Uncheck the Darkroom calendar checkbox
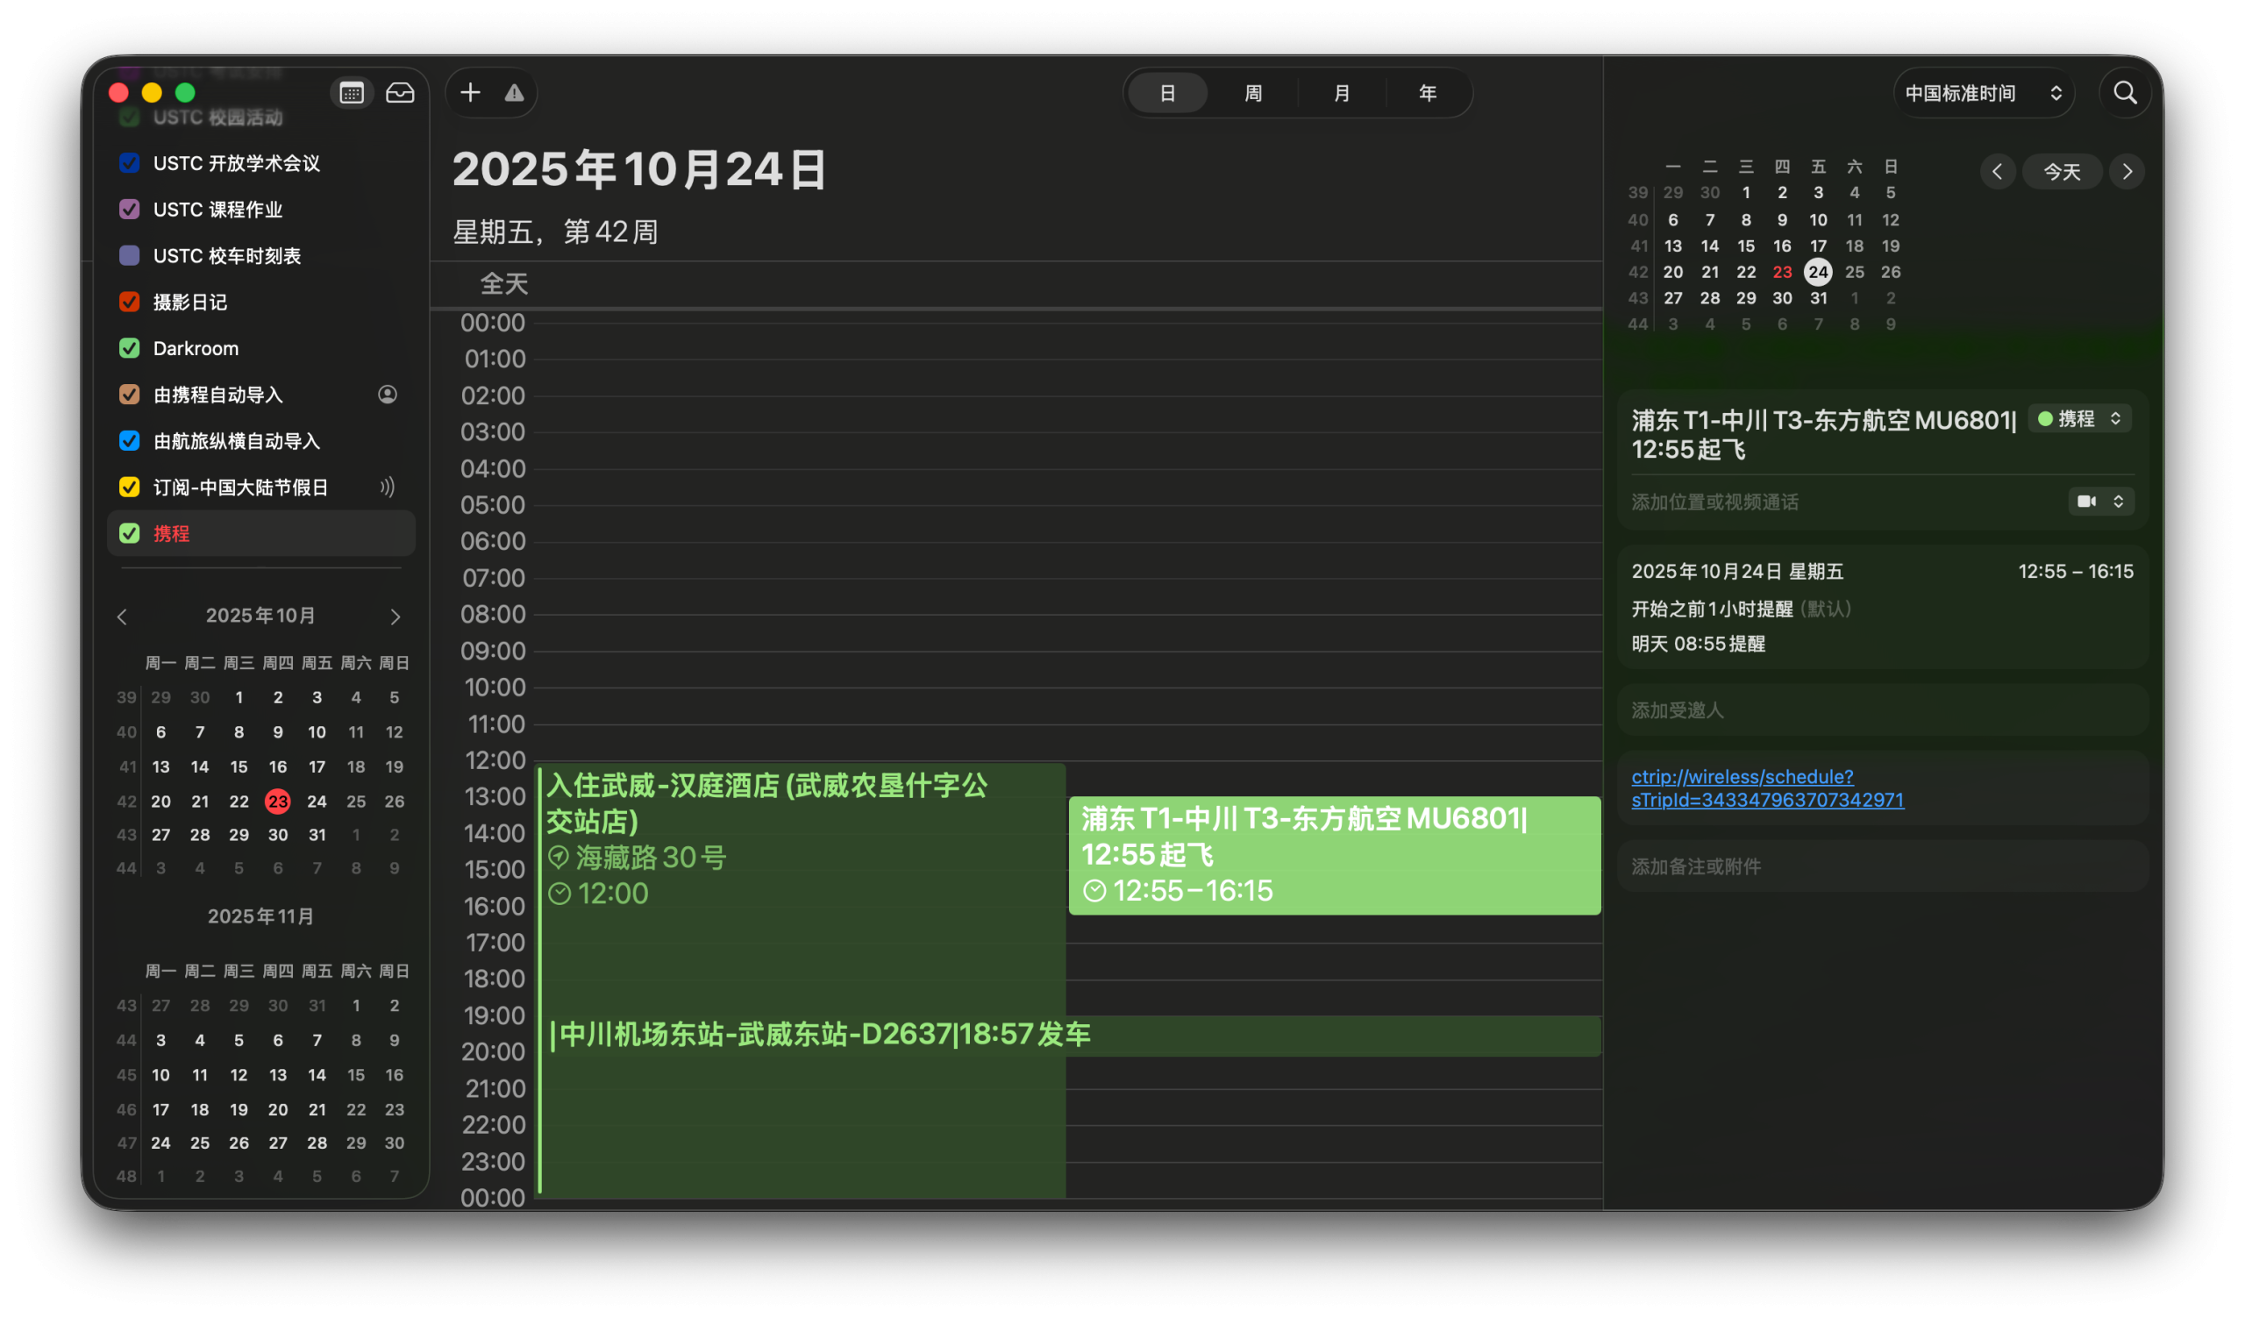Screen dimensions: 2245x1318 pyautogui.click(x=129, y=348)
